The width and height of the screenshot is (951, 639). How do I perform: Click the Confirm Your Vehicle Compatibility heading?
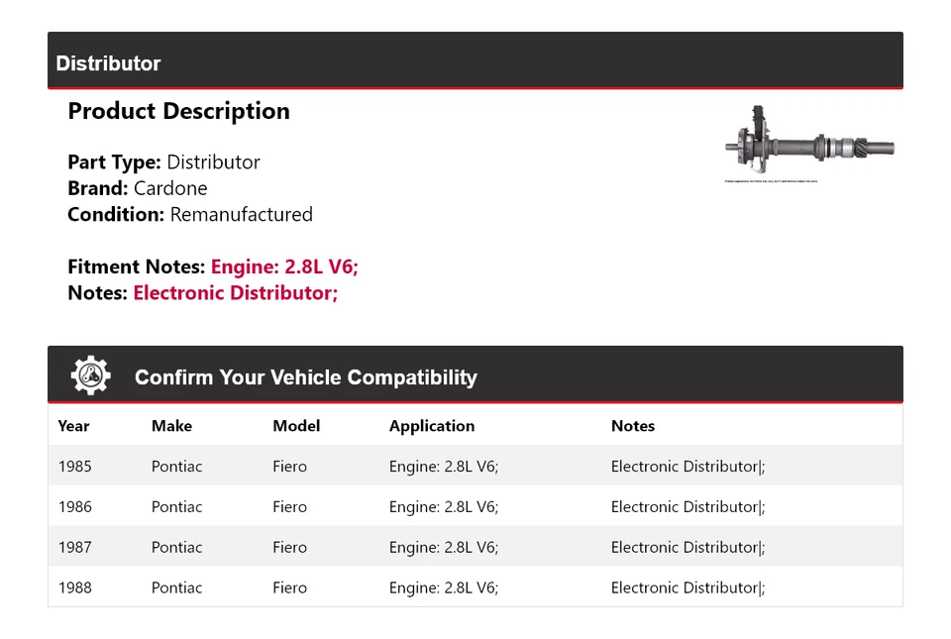pyautogui.click(x=305, y=377)
